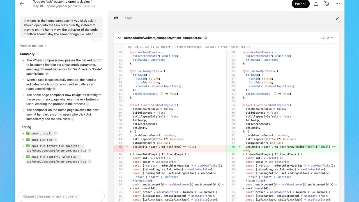Click the +28 additions count in header
This screenshot has height=202, width=359.
[87, 6]
